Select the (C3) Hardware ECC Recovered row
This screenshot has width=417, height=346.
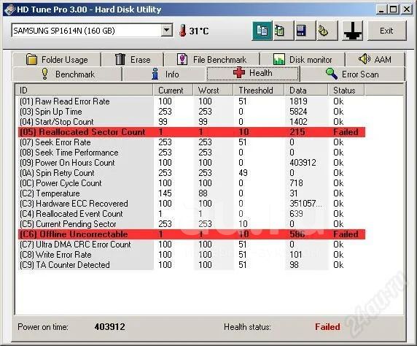192,204
